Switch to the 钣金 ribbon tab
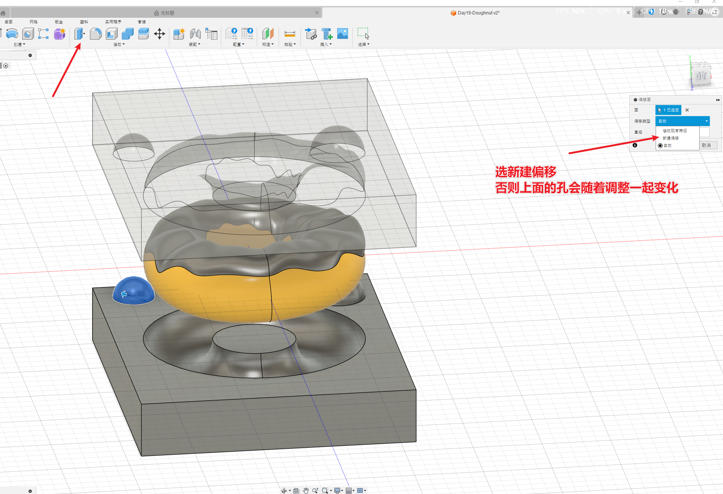This screenshot has height=494, width=723. (x=59, y=22)
